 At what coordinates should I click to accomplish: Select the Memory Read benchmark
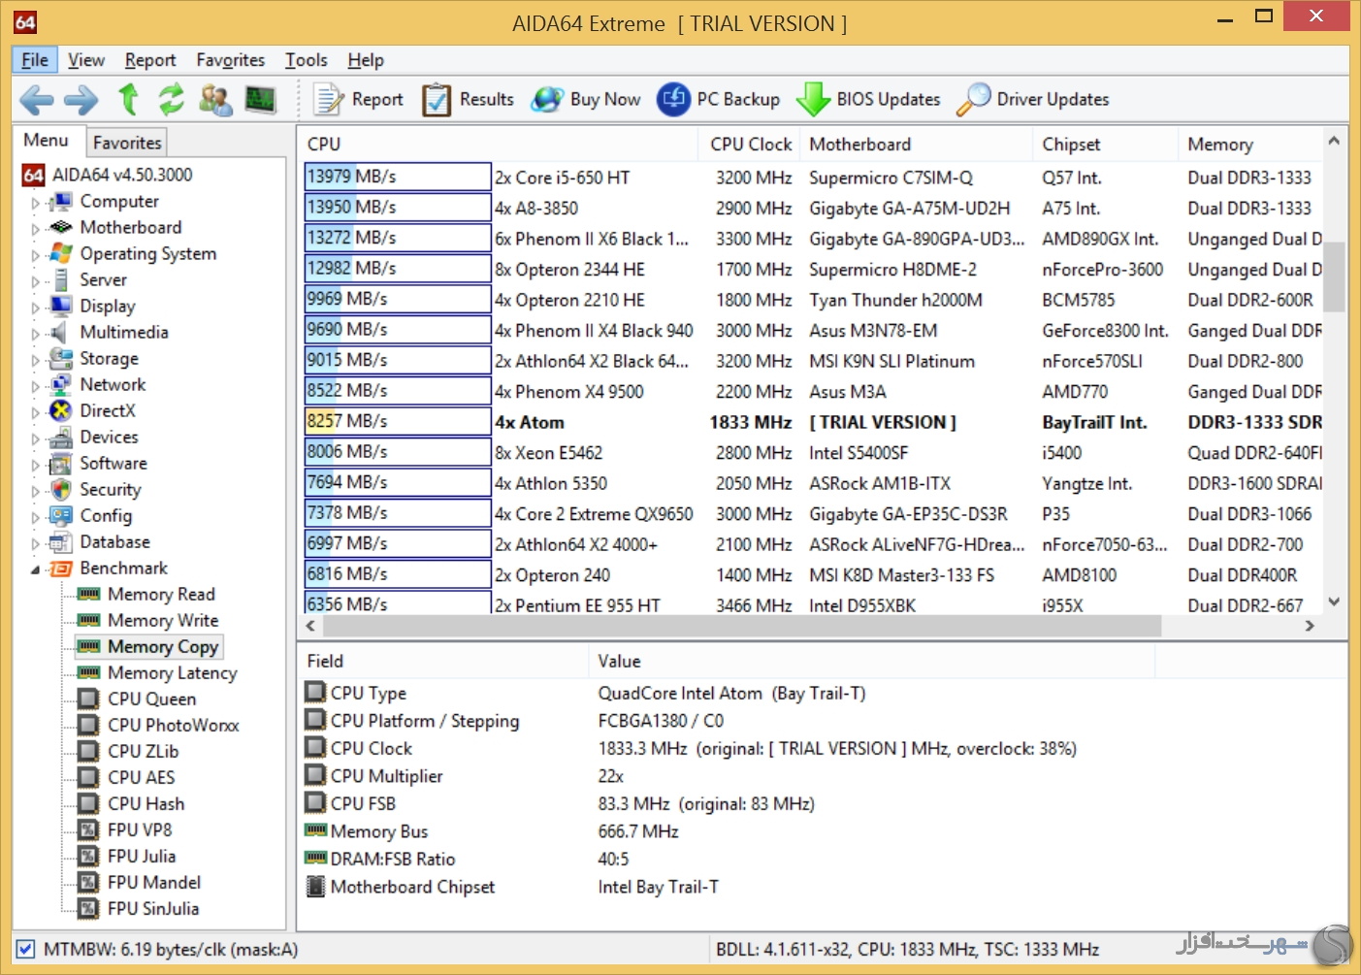(x=161, y=594)
